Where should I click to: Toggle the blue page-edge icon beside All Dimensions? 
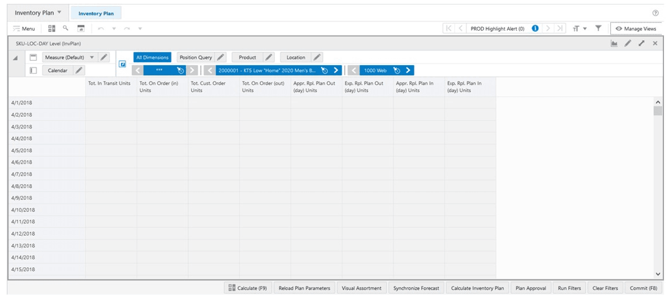pyautogui.click(x=123, y=64)
